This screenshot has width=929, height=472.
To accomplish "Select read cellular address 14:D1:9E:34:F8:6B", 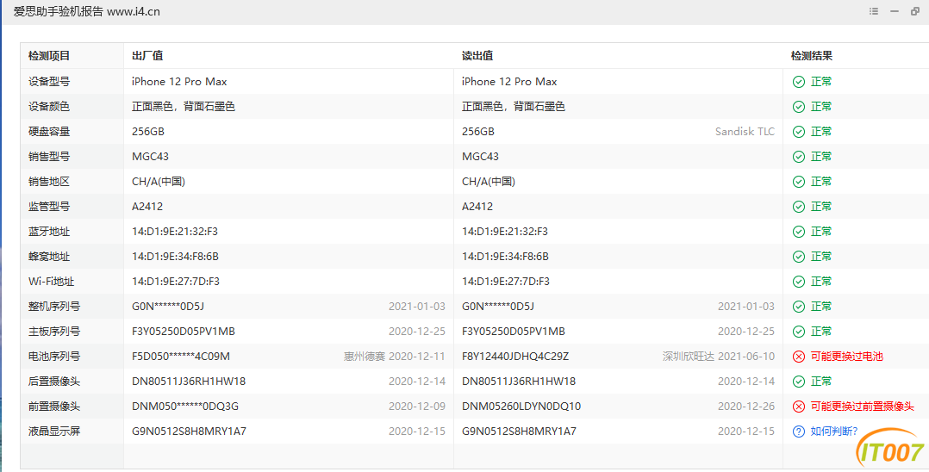I will tap(505, 257).
